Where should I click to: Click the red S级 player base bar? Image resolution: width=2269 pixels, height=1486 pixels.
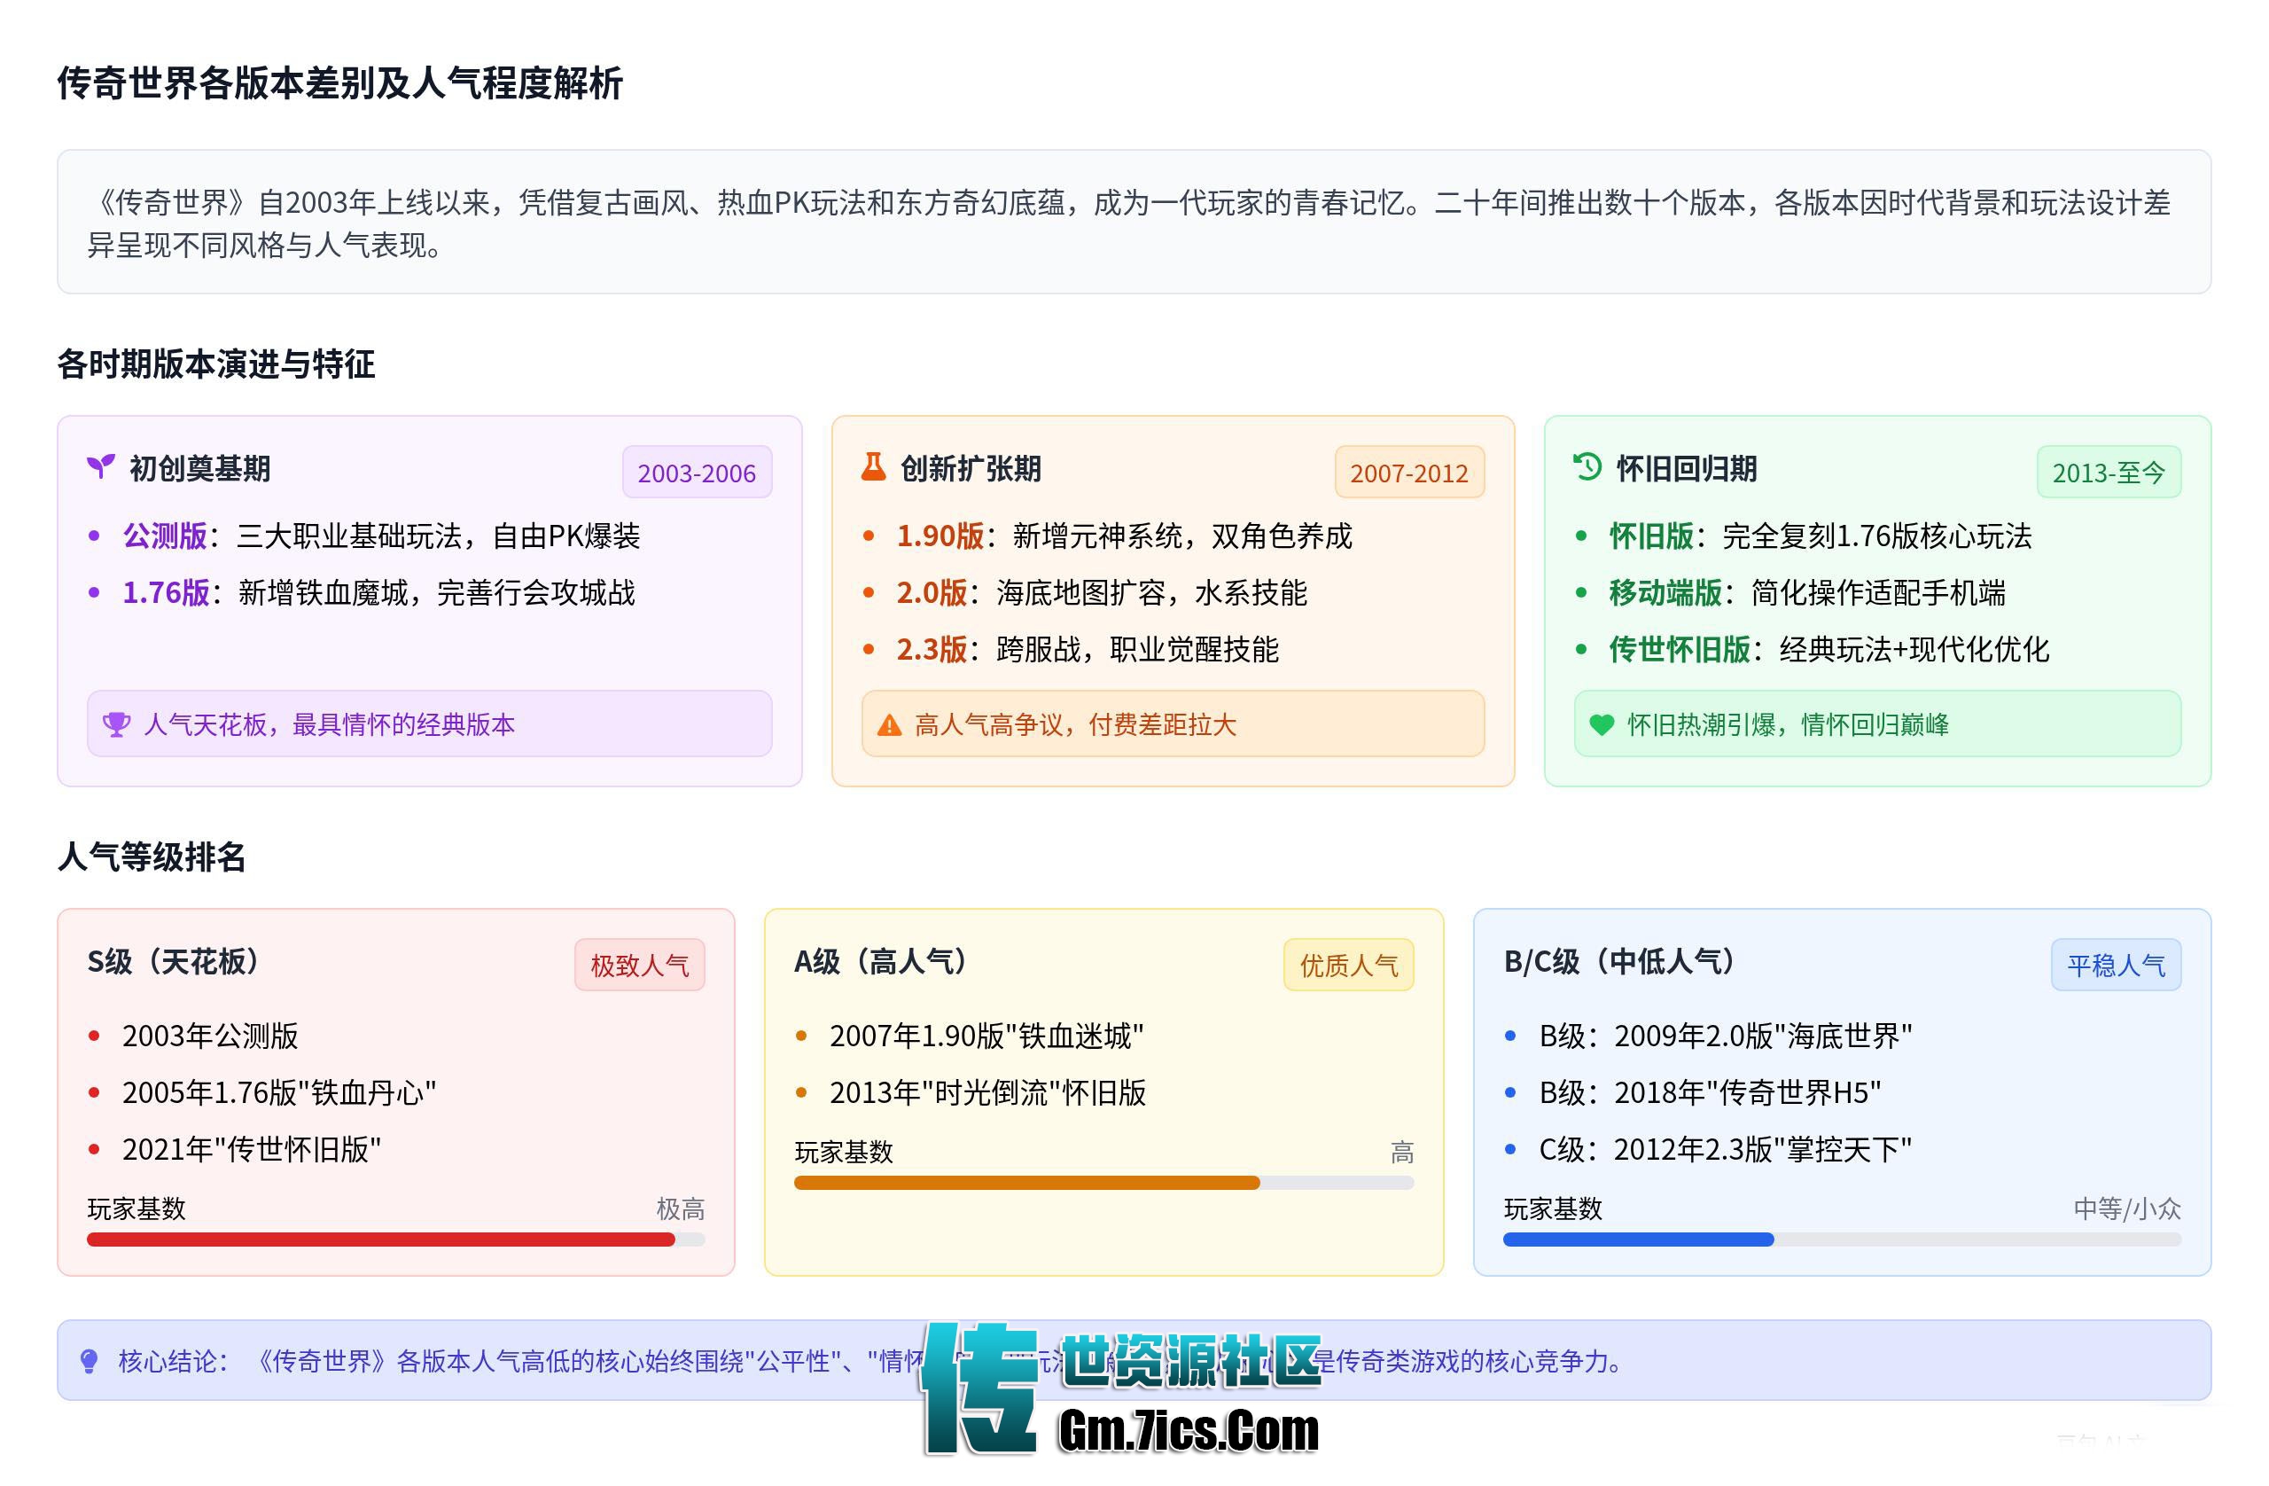(381, 1240)
